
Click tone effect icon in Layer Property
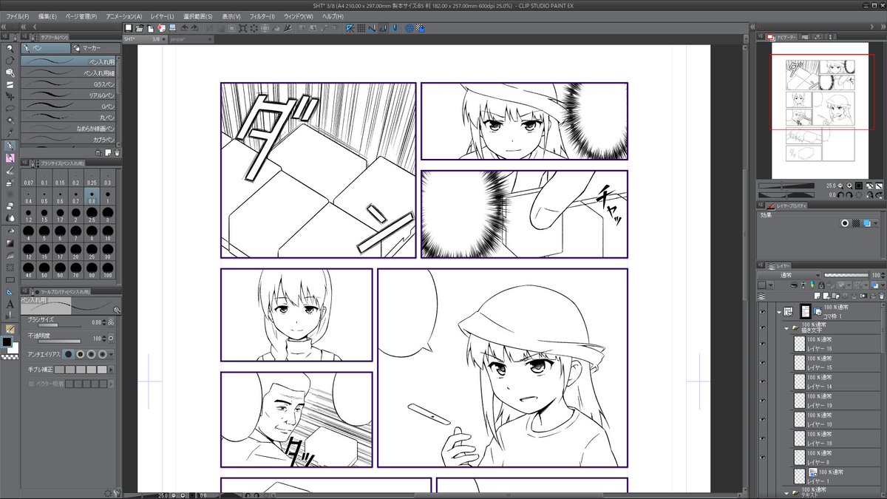[x=856, y=223]
